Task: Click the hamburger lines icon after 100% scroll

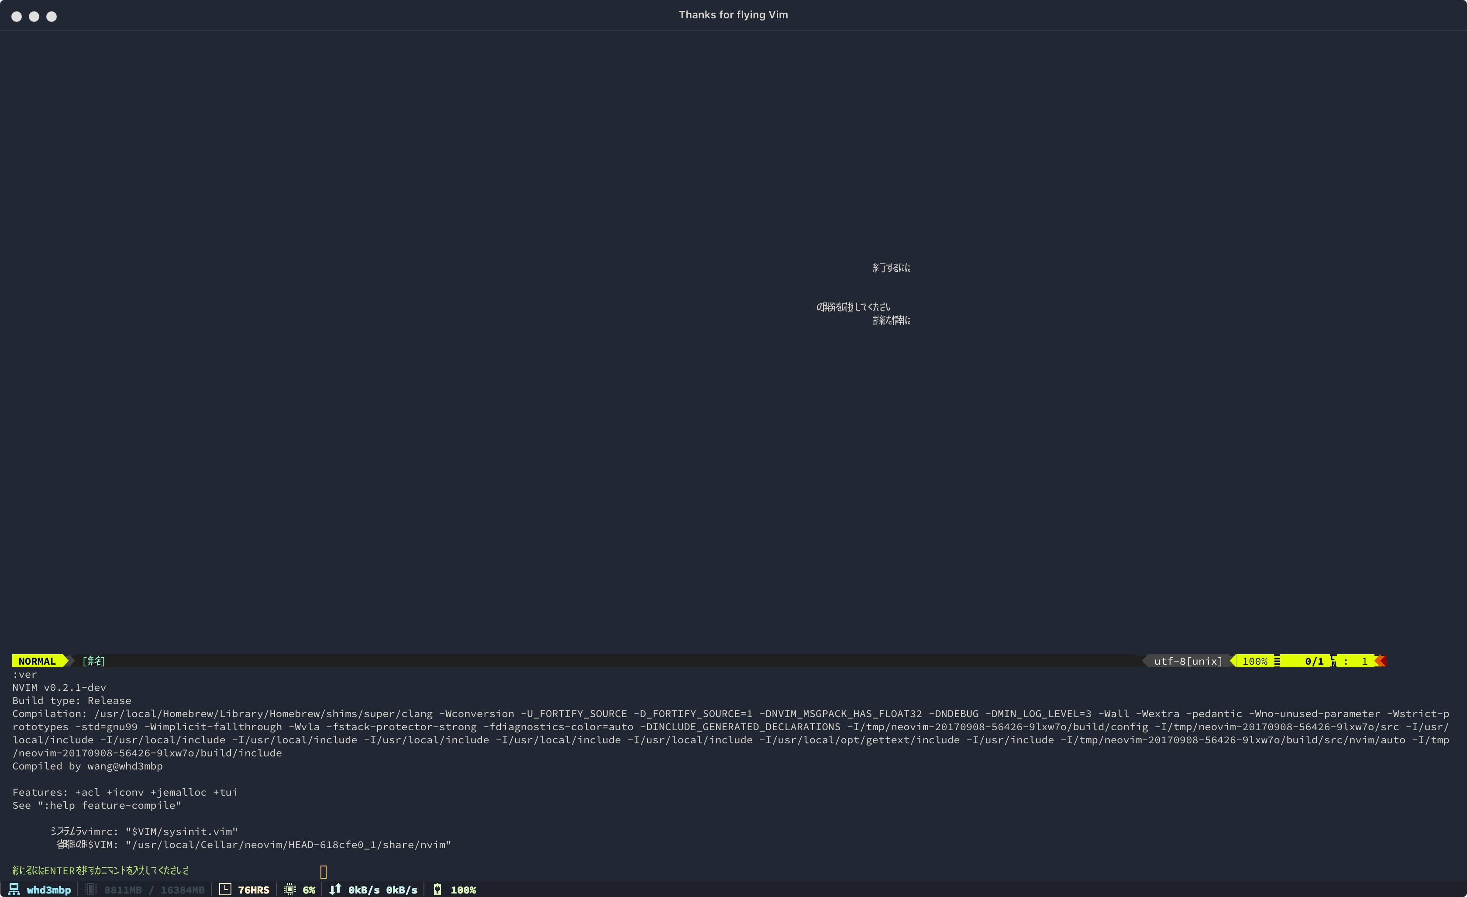Action: tap(1277, 661)
